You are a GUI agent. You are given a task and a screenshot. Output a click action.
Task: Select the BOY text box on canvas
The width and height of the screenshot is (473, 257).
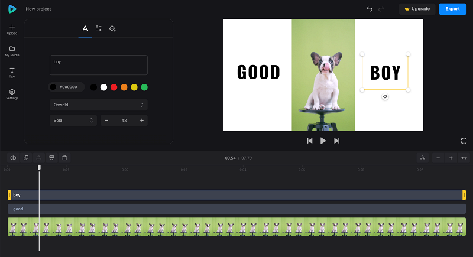click(x=385, y=73)
